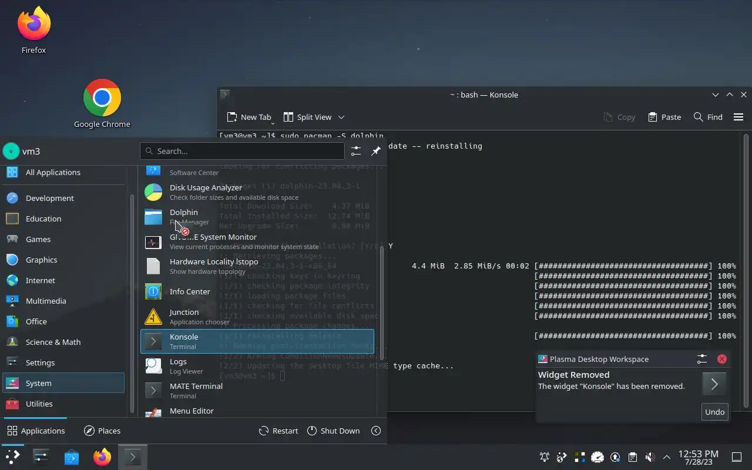Open Google Chrome desktop shortcut
This screenshot has width=752, height=470.
(102, 104)
